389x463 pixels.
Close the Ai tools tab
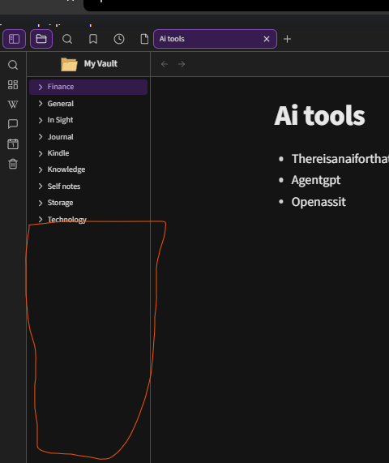pyautogui.click(x=267, y=39)
